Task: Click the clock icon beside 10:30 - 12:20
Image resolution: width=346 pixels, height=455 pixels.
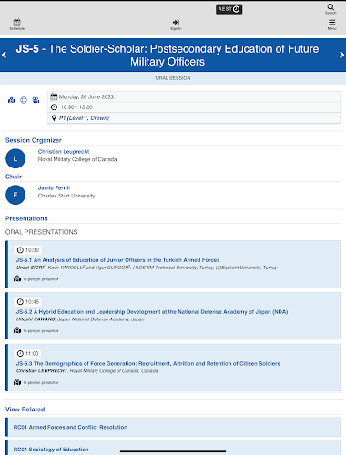Action: coord(54,107)
